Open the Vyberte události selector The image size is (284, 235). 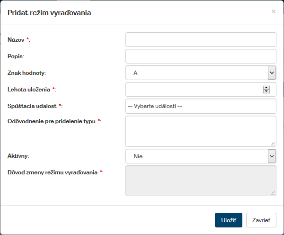pyautogui.click(x=200, y=106)
